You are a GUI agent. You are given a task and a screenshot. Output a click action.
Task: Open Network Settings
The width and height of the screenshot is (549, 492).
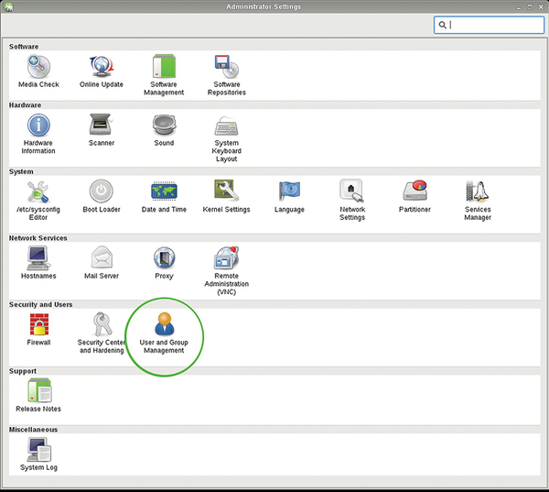pyautogui.click(x=352, y=201)
